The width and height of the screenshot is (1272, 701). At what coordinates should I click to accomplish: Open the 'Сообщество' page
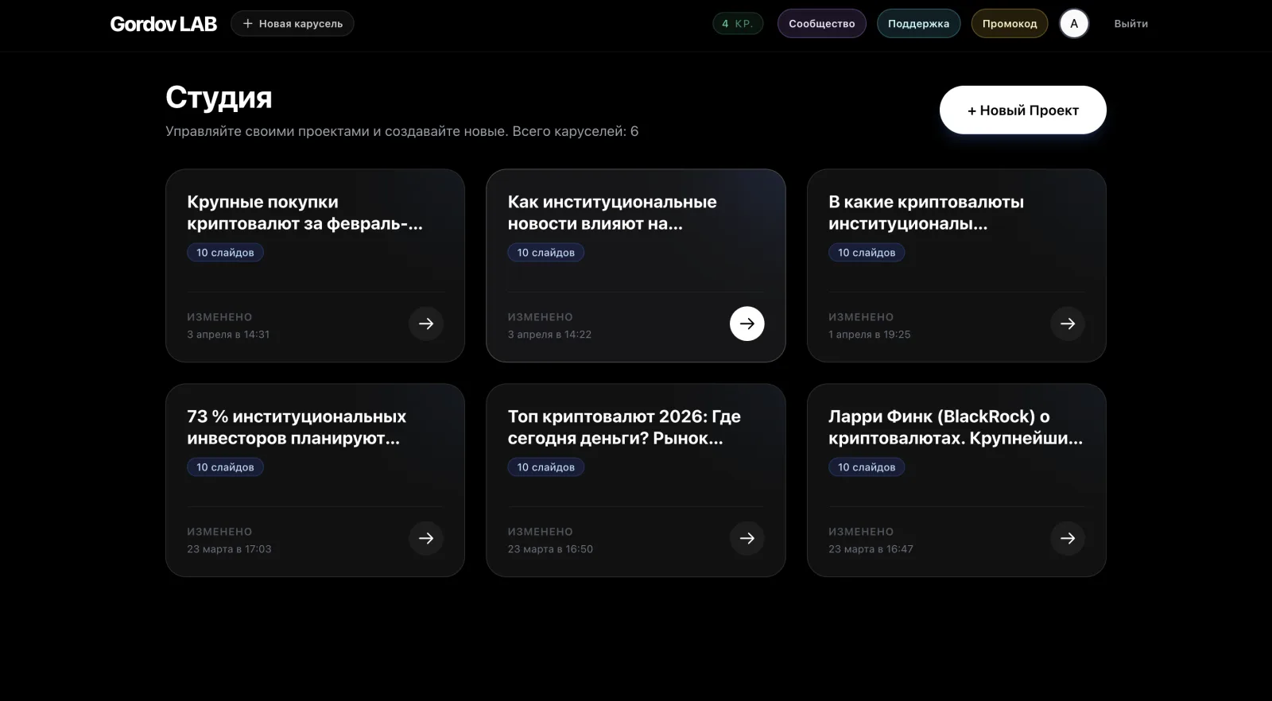(x=821, y=24)
